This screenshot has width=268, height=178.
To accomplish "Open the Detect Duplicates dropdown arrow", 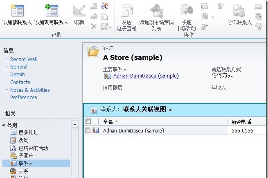I will 110,27.
